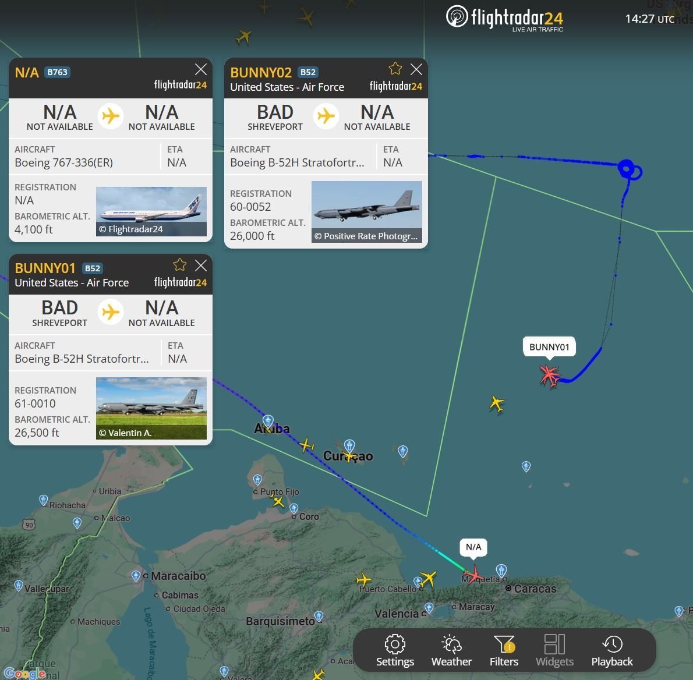Screen dimensions: 693x680
Task: Click the BUNNY01 red aircraft on map
Action: [550, 376]
